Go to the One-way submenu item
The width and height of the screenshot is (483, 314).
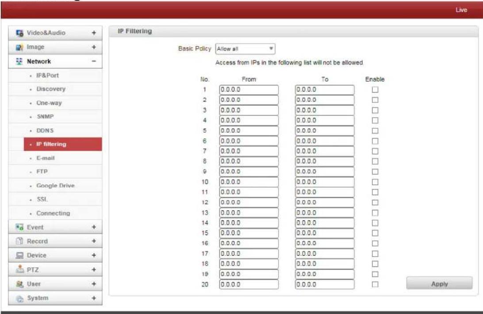(x=49, y=103)
